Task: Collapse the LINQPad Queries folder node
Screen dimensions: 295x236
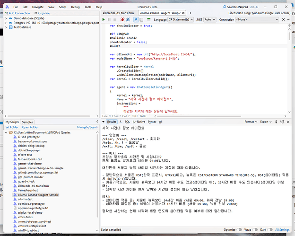Action: (x=6, y=132)
